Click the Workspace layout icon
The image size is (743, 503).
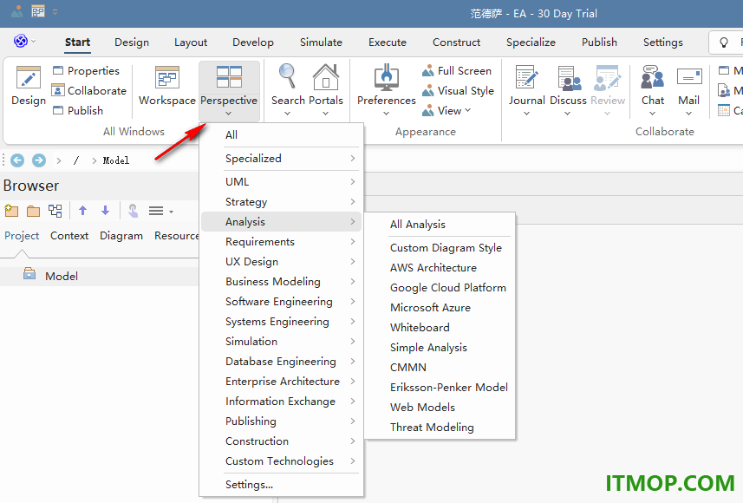pos(167,78)
